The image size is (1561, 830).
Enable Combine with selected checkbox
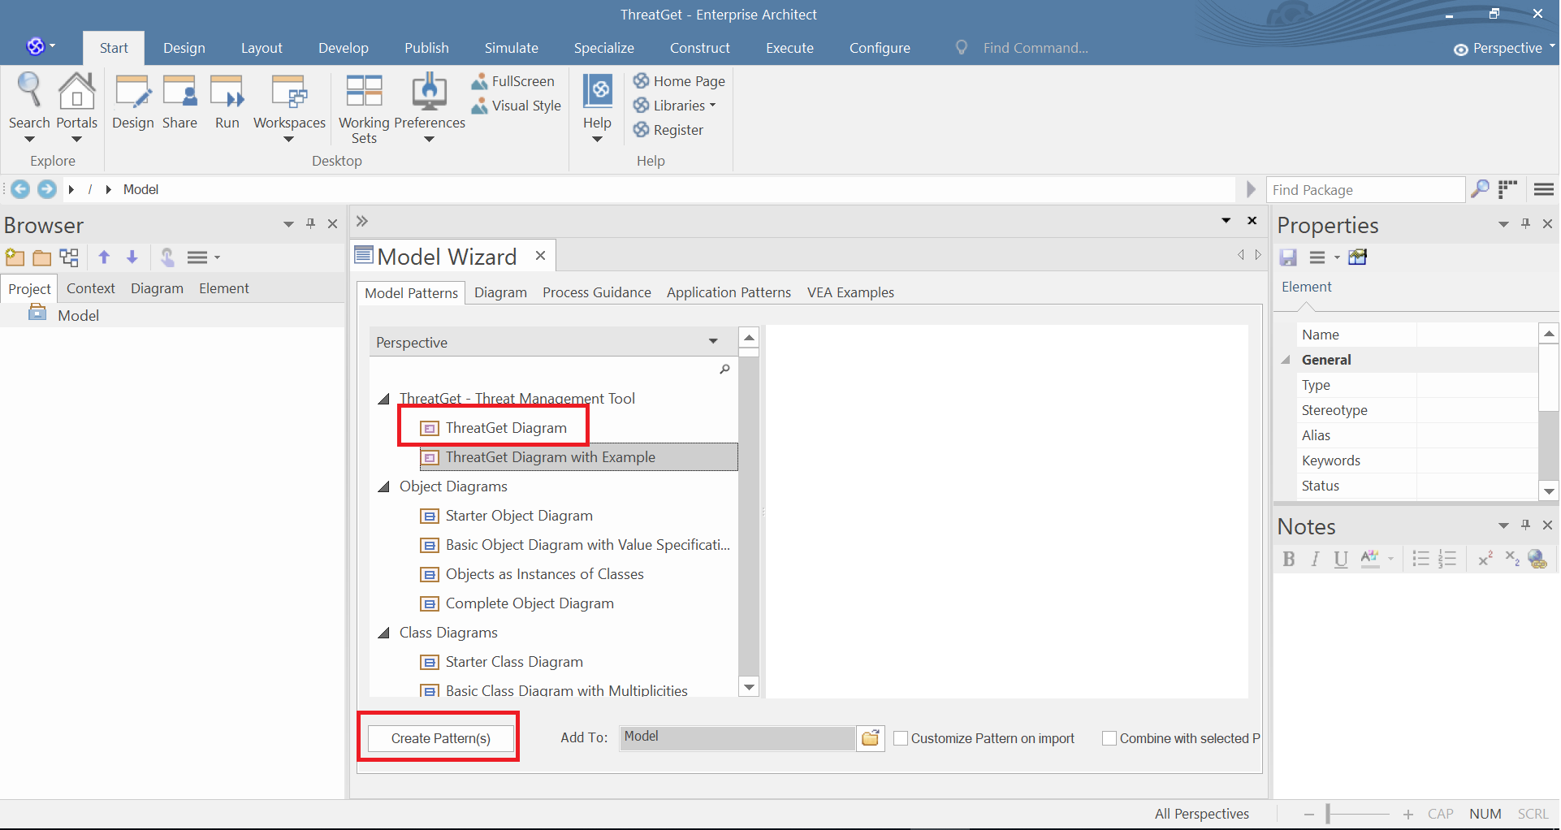(1109, 738)
